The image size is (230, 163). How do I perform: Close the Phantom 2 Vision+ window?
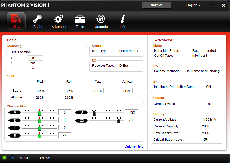223,5
